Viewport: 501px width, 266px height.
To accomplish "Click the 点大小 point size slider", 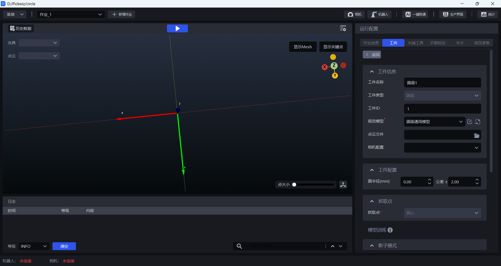I will coord(314,185).
